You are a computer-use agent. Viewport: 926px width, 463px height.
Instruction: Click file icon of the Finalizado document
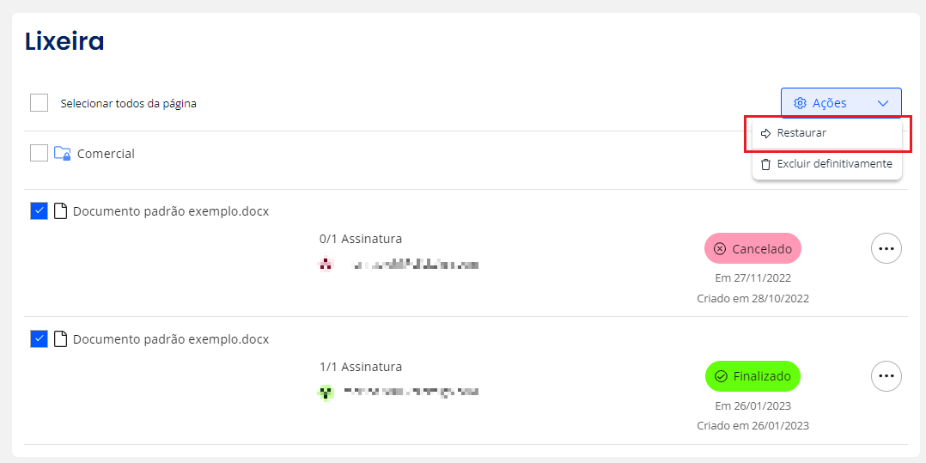click(60, 339)
